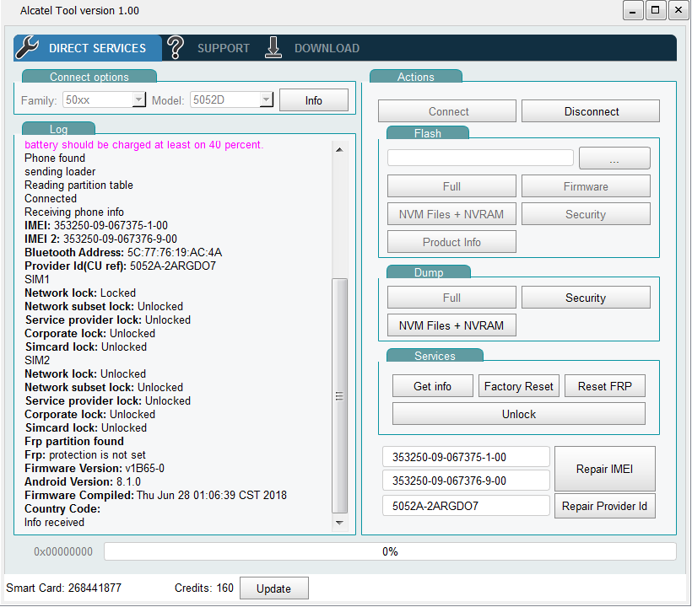Click the Info button in Connect options

313,100
